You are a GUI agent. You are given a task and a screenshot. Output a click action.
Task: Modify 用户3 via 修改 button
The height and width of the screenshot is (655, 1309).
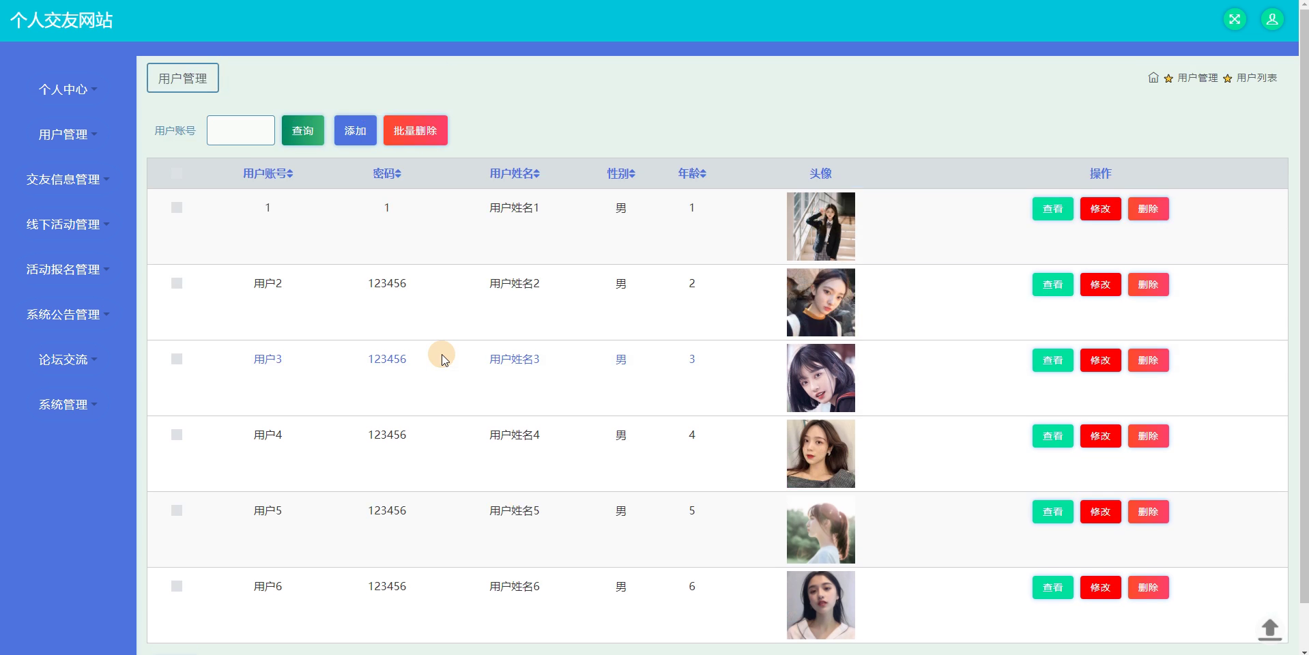(x=1101, y=360)
